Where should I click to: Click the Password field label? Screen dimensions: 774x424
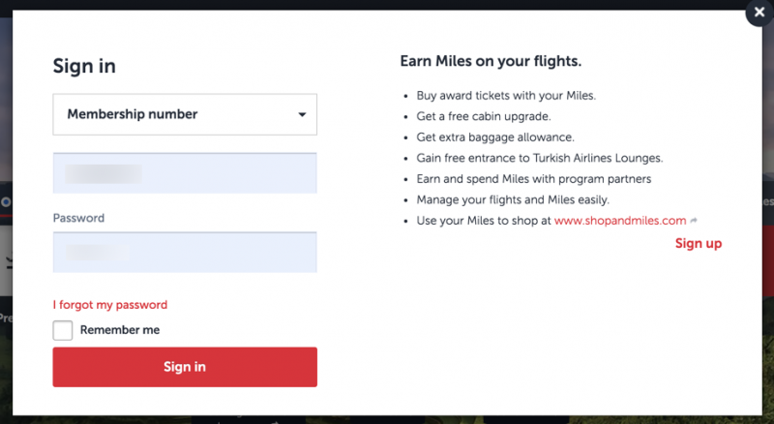78,218
